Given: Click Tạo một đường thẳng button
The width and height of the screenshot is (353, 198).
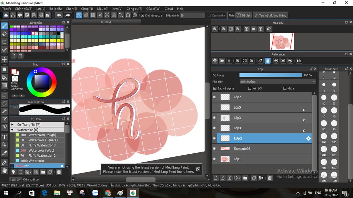Looking at the screenshot, I should pyautogui.click(x=270, y=15).
